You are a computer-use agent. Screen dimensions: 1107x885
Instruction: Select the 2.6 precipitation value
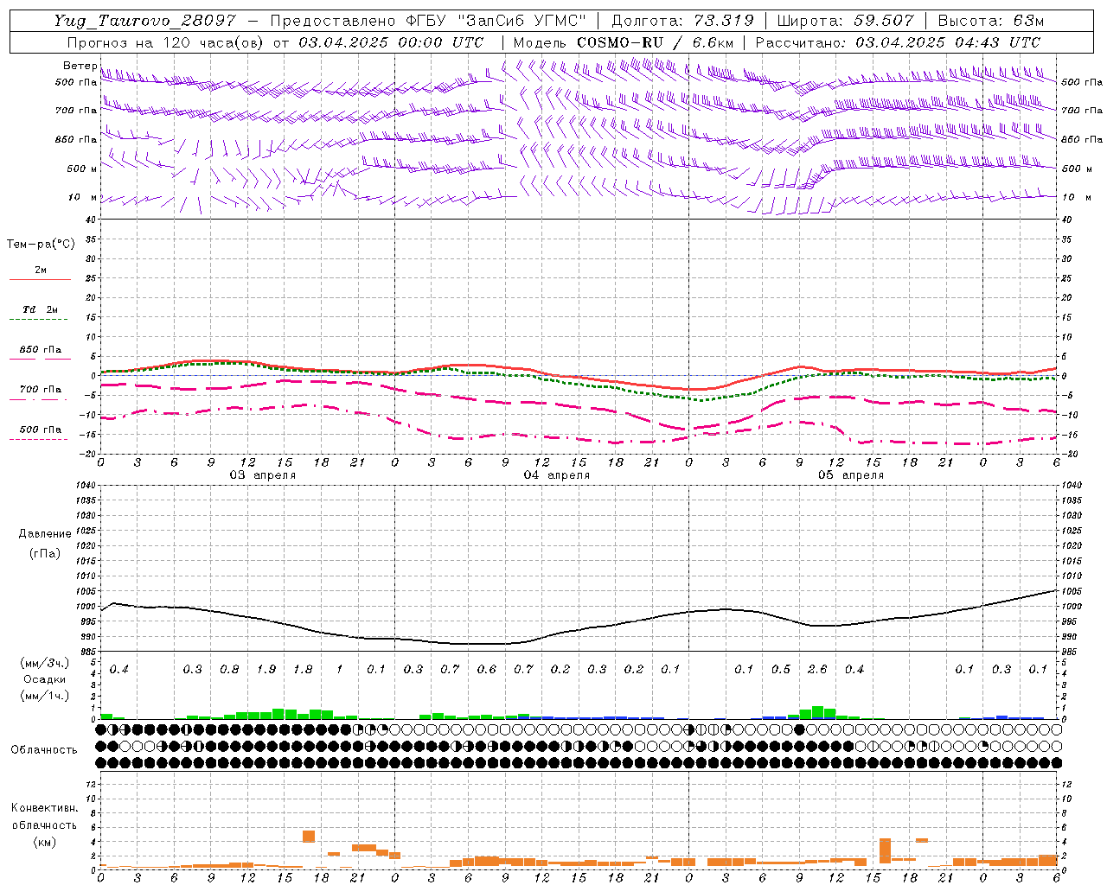point(817,670)
